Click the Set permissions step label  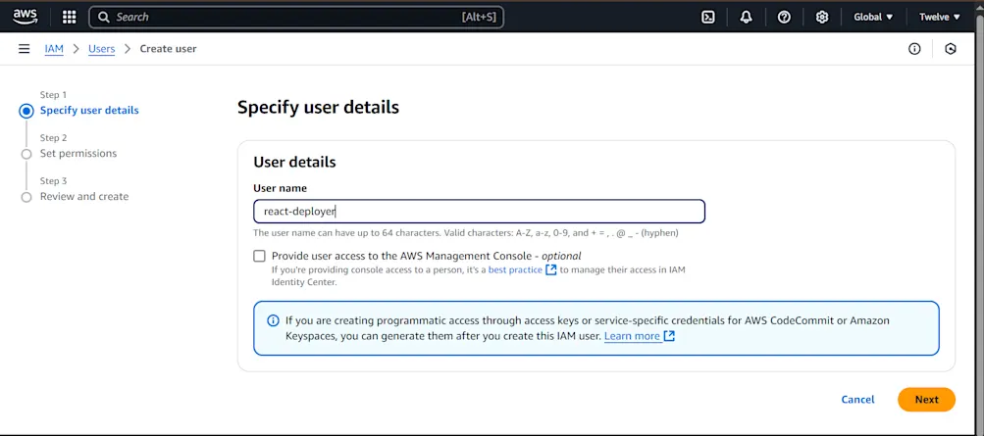coord(78,154)
